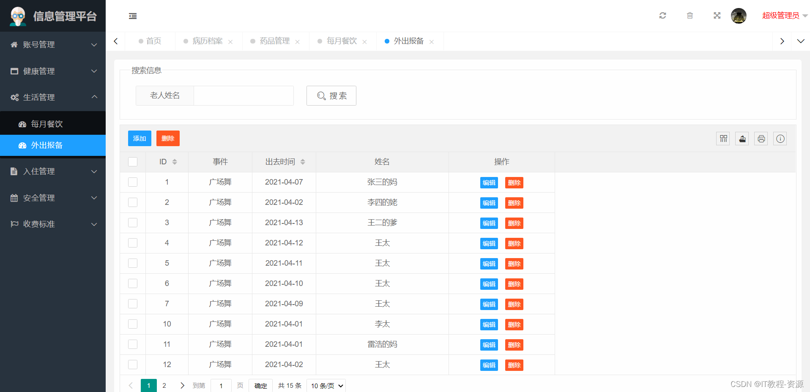Switch to the 首页 tab
Viewport: 810px width, 392px height.
point(150,41)
